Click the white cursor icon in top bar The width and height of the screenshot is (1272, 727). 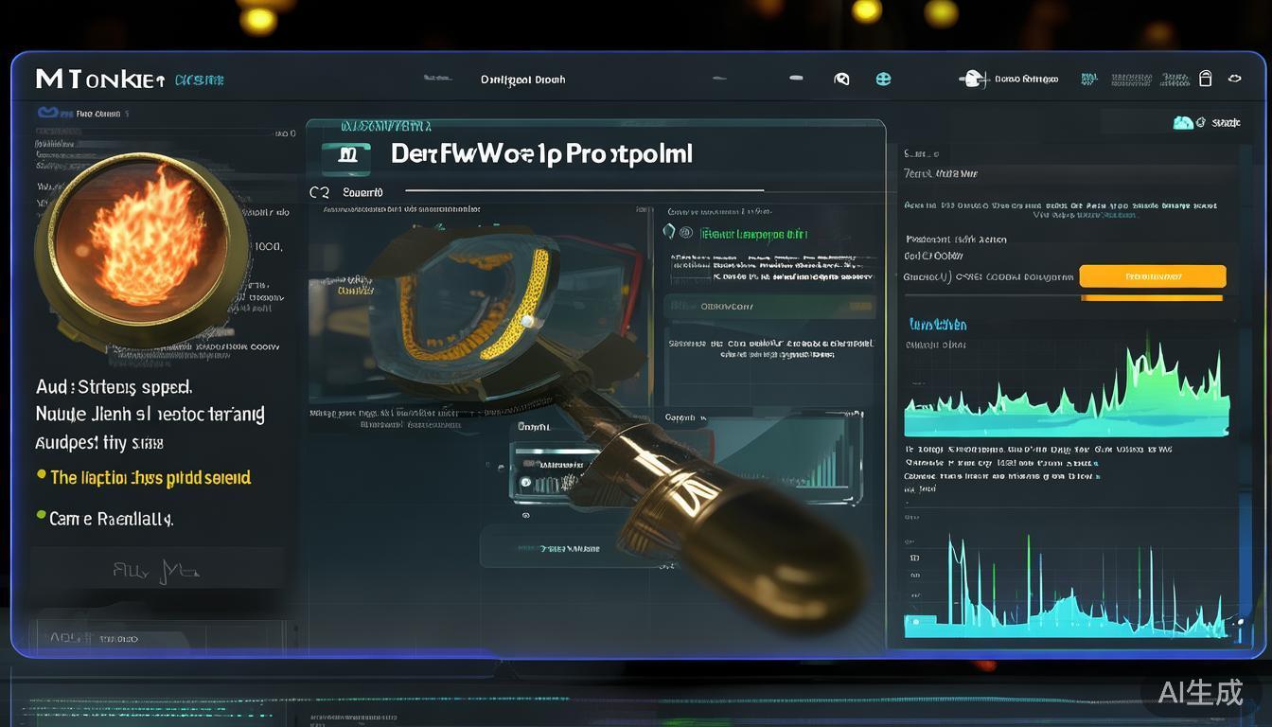[x=973, y=80]
